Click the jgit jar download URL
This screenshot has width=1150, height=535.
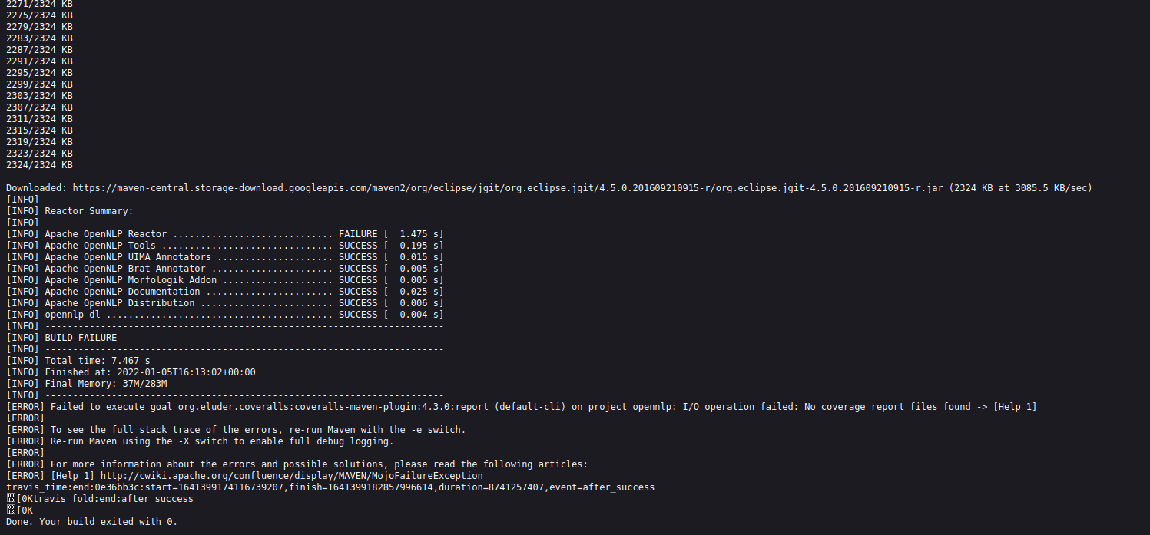(507, 188)
